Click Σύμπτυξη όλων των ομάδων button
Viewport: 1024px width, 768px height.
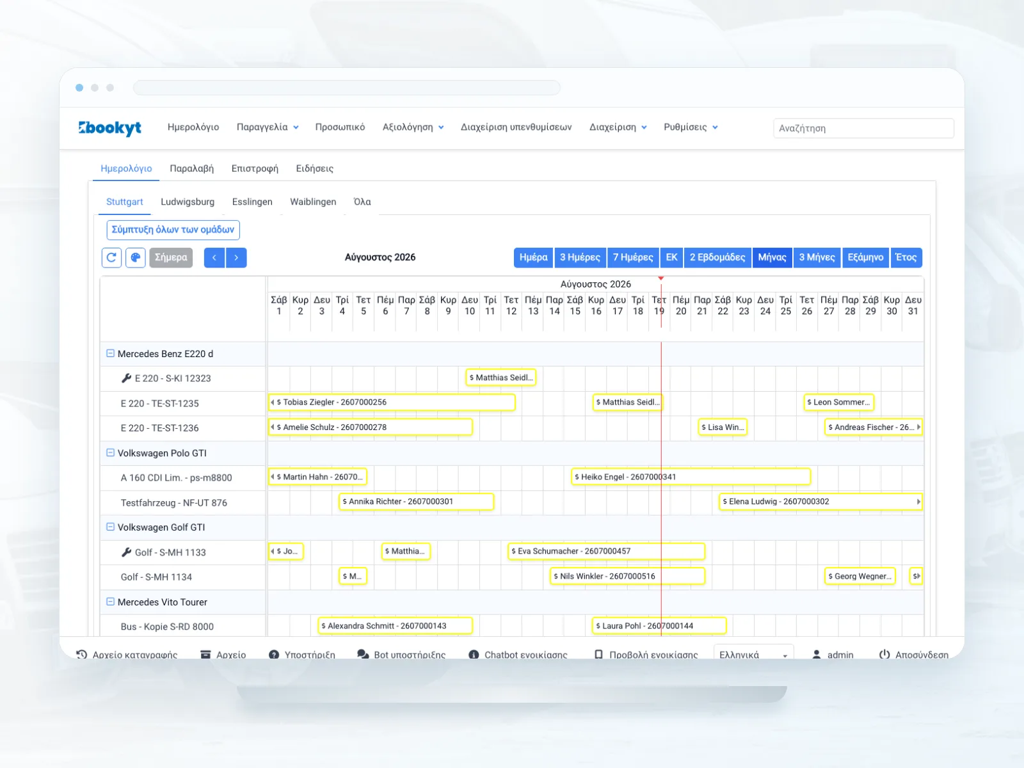point(173,230)
